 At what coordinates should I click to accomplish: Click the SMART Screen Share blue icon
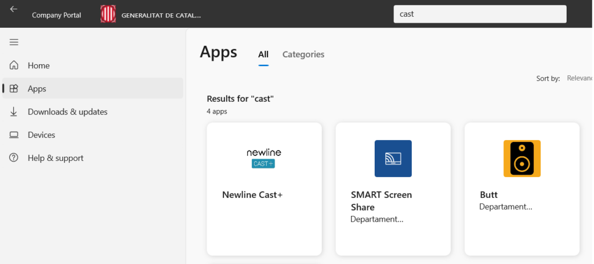coord(393,158)
